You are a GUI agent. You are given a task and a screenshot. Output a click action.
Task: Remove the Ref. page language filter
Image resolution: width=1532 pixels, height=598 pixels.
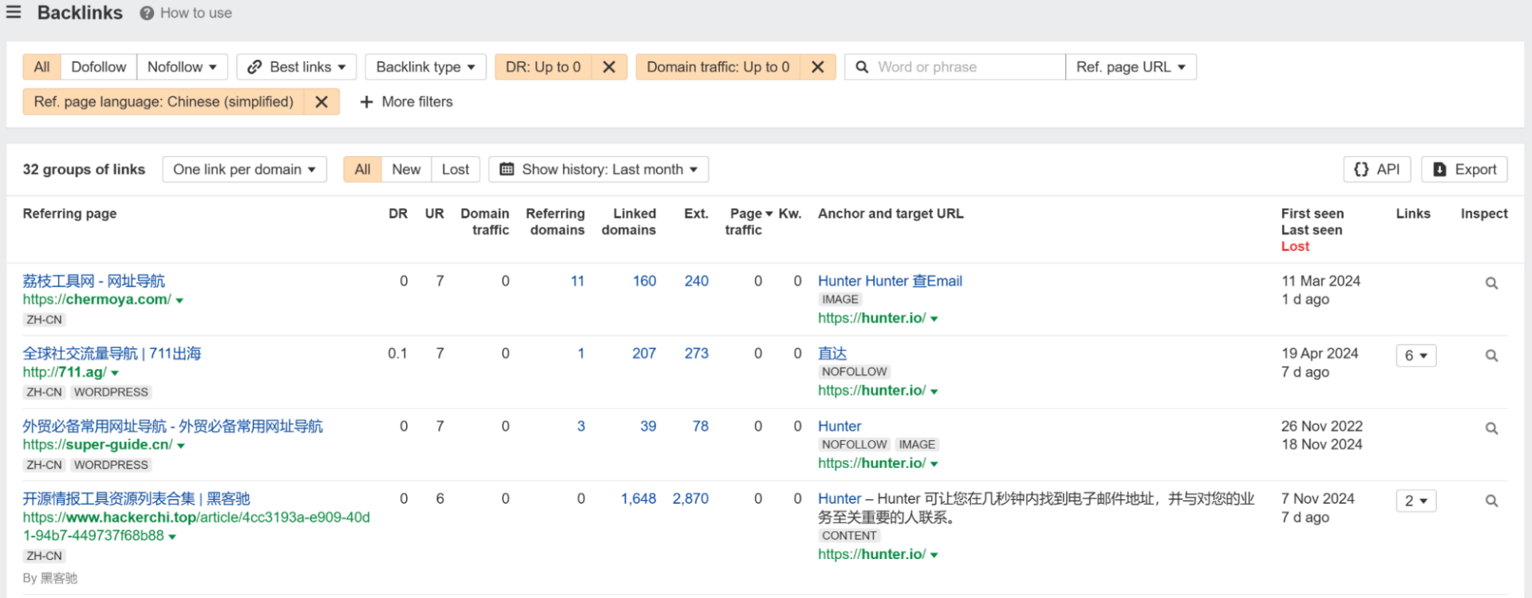322,102
